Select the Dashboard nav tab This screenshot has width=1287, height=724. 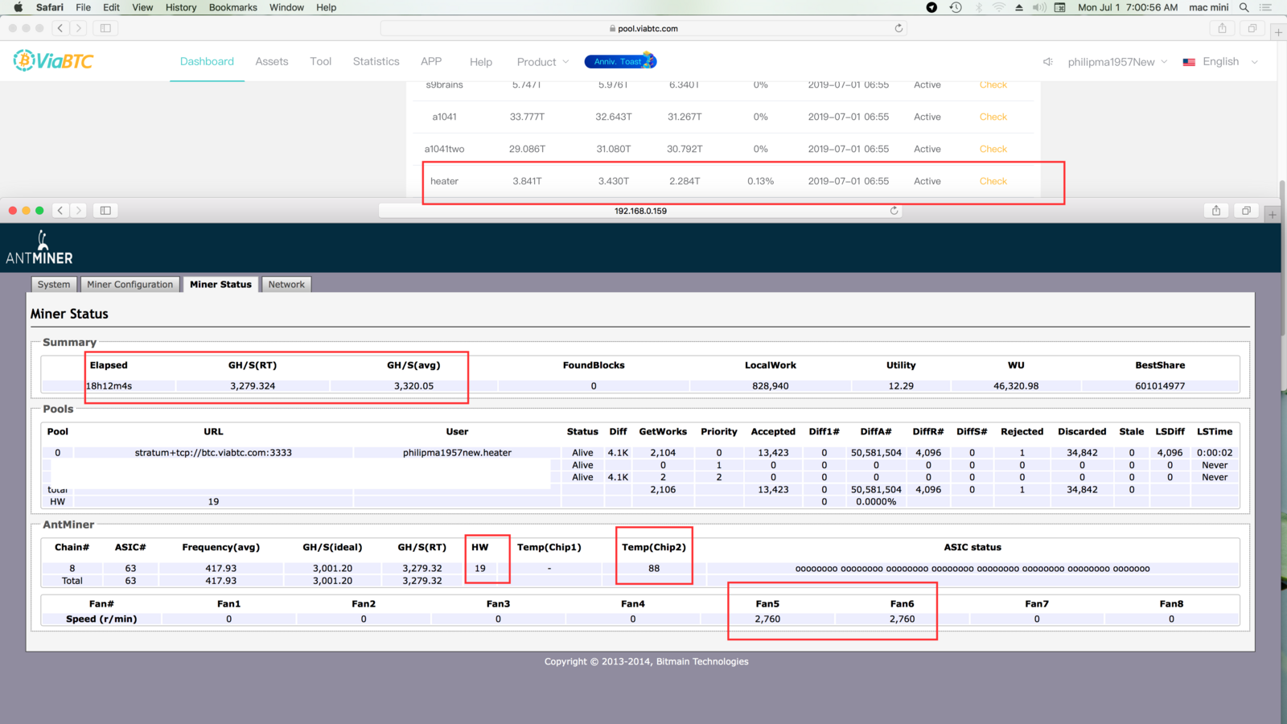[x=207, y=61]
